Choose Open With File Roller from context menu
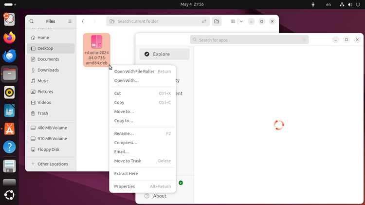 coord(143,72)
